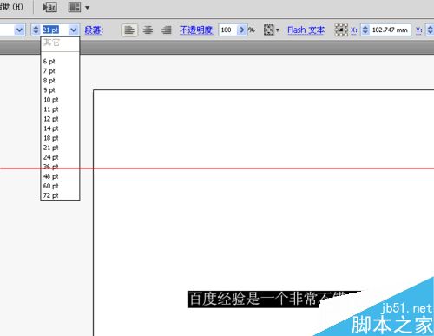This screenshot has width=434, height=336.
Task: Expand the arrow beside the style icon
Action: point(278,30)
